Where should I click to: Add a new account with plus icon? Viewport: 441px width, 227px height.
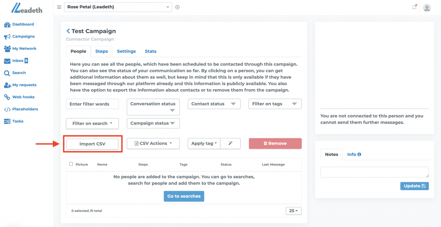(177, 7)
